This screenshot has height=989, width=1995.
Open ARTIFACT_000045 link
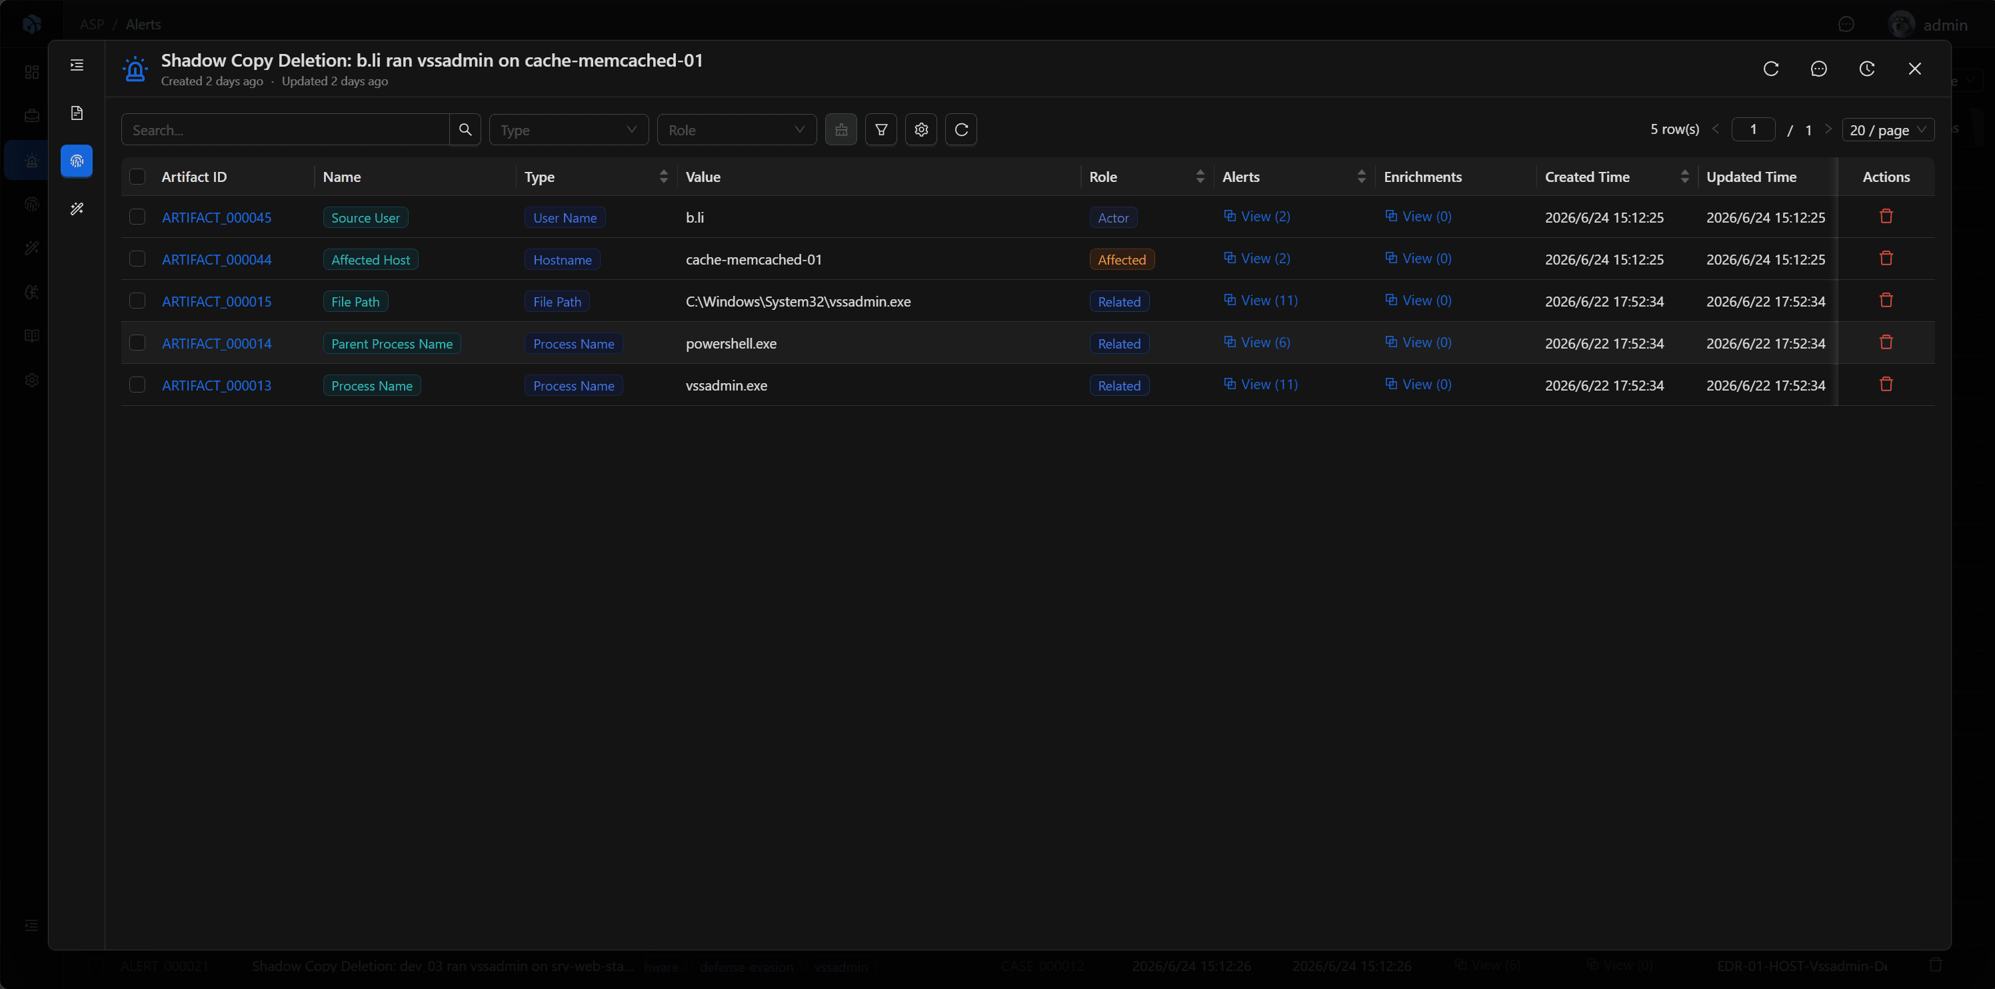(216, 218)
